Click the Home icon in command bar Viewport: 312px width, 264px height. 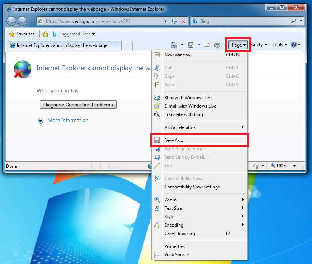click(x=174, y=45)
